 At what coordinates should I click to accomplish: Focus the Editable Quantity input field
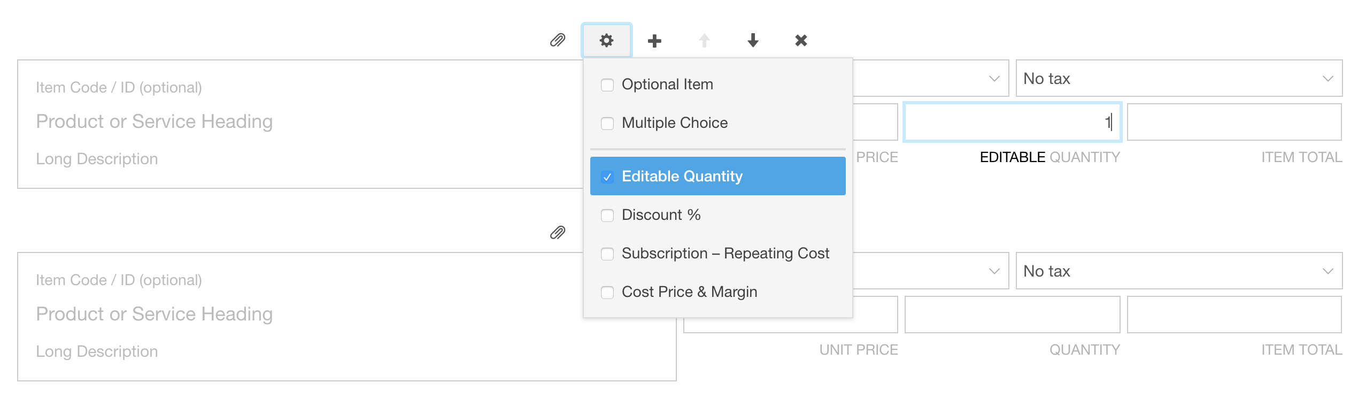pos(1013,122)
